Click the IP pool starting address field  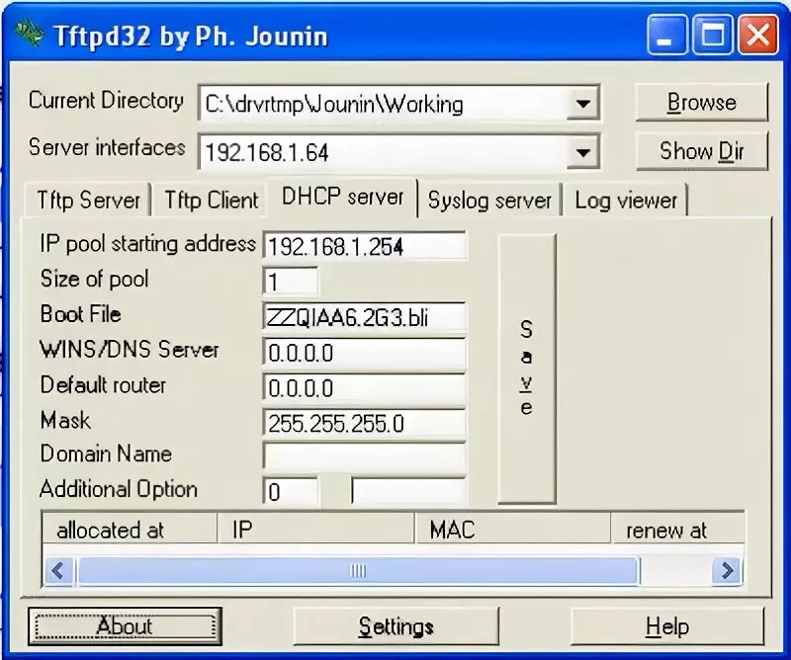(364, 247)
